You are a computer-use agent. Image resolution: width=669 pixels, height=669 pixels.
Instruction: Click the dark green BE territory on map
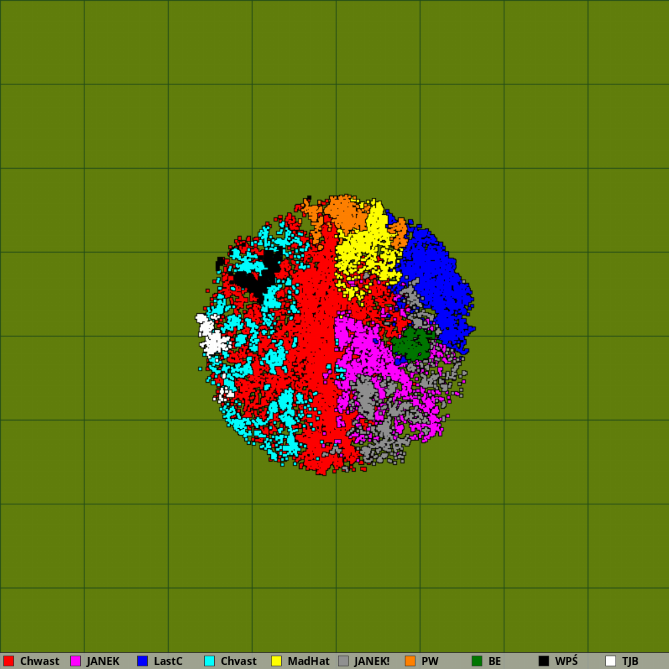[412, 345]
